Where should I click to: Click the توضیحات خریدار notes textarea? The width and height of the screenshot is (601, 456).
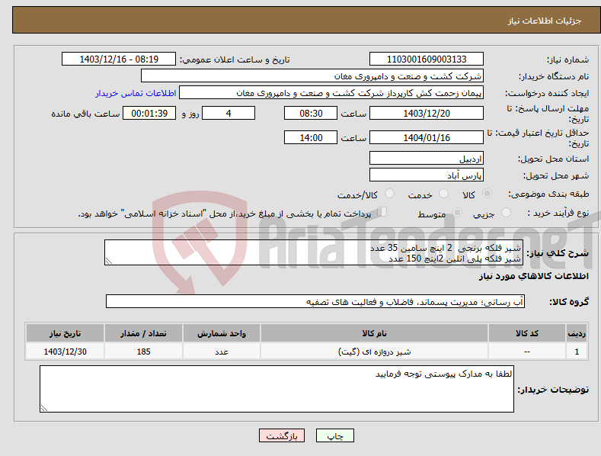click(x=277, y=389)
